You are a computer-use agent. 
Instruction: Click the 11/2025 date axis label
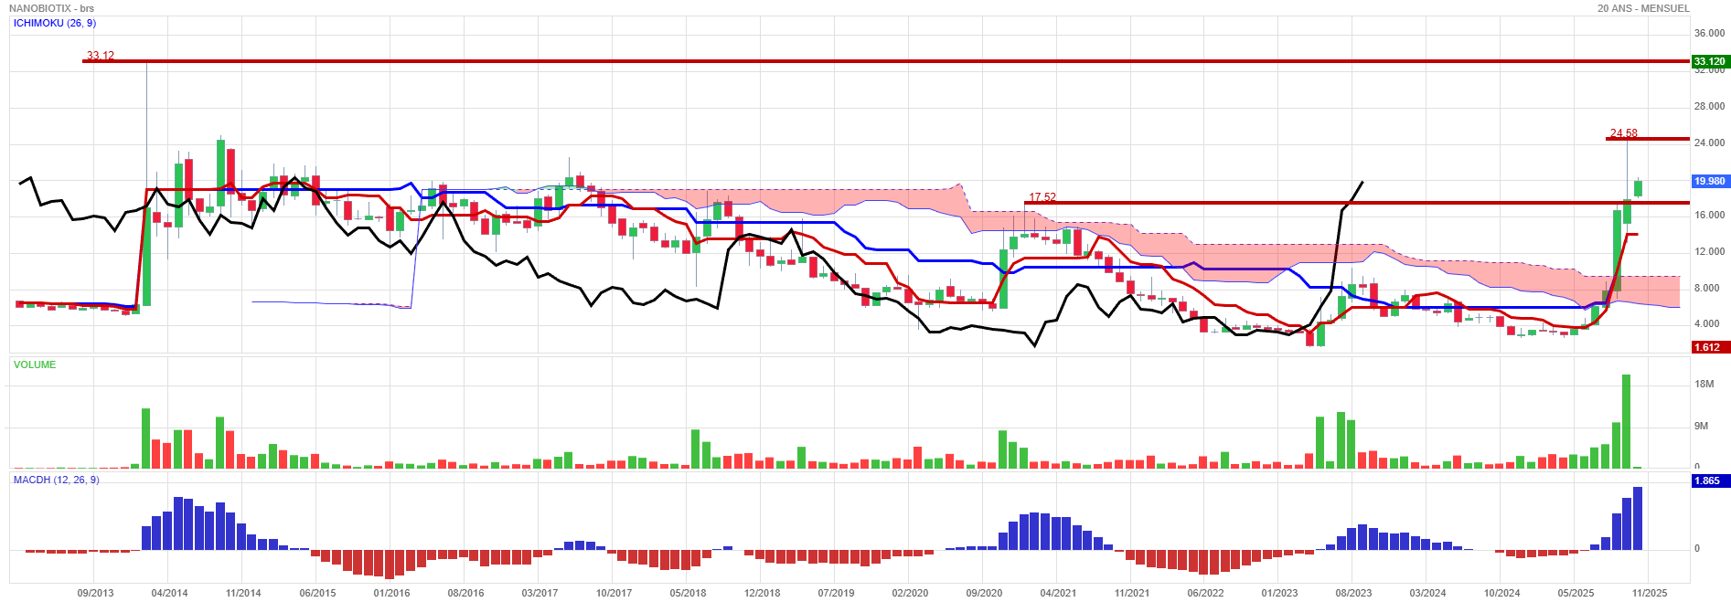1649,593
